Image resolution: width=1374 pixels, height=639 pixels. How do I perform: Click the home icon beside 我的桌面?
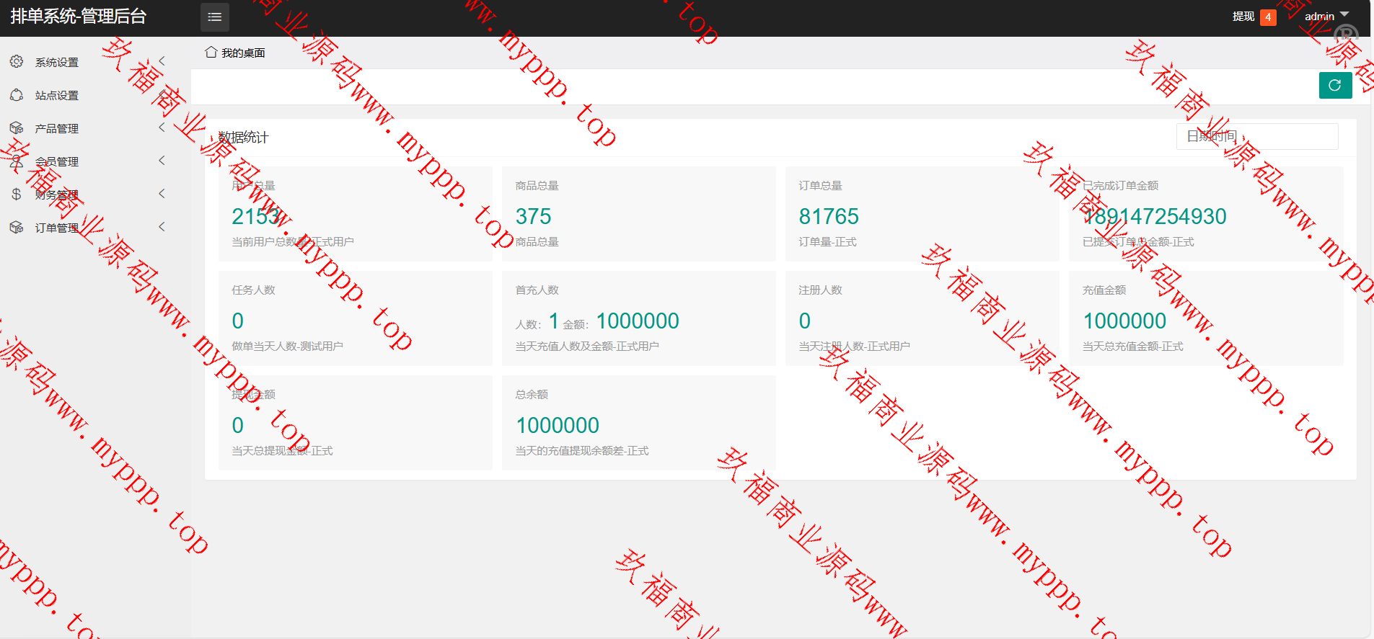coord(211,53)
